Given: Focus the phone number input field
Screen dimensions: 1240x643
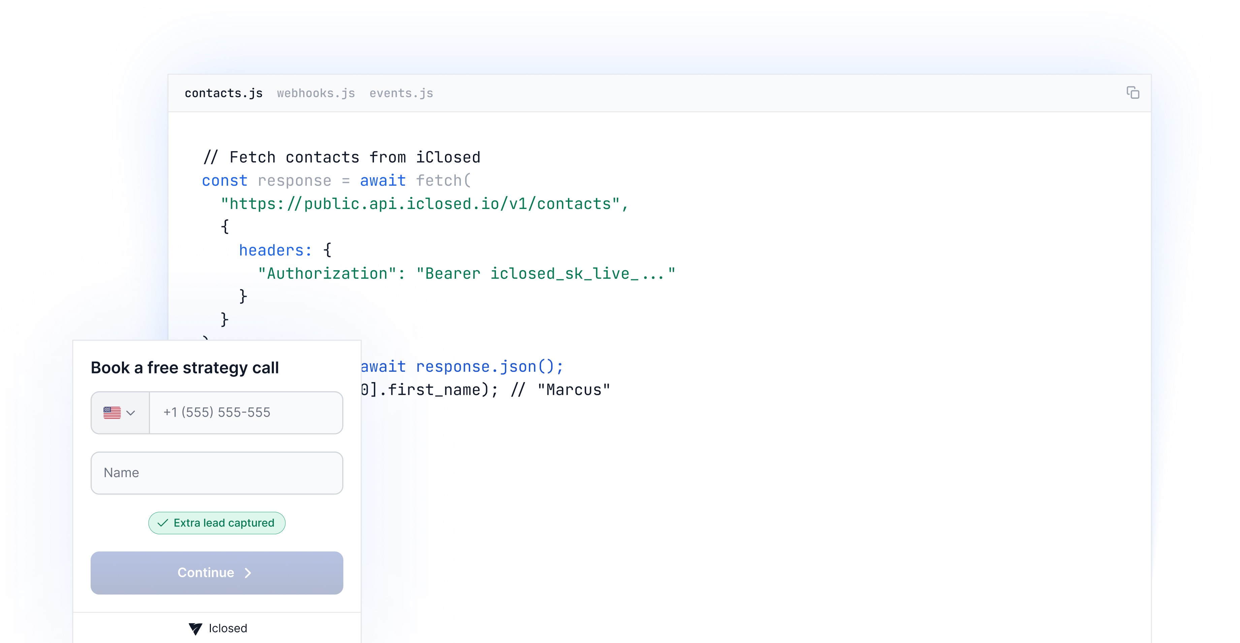Looking at the screenshot, I should tap(246, 413).
